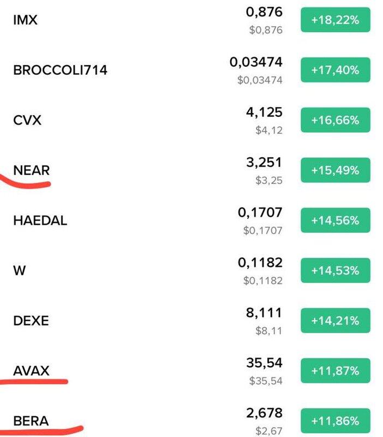Click the +18,22% change badge
Screen dimensions: 383x437
(x=336, y=20)
